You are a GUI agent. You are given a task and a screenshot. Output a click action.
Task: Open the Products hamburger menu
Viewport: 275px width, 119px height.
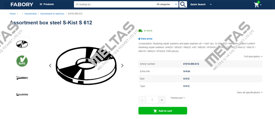point(47,4)
